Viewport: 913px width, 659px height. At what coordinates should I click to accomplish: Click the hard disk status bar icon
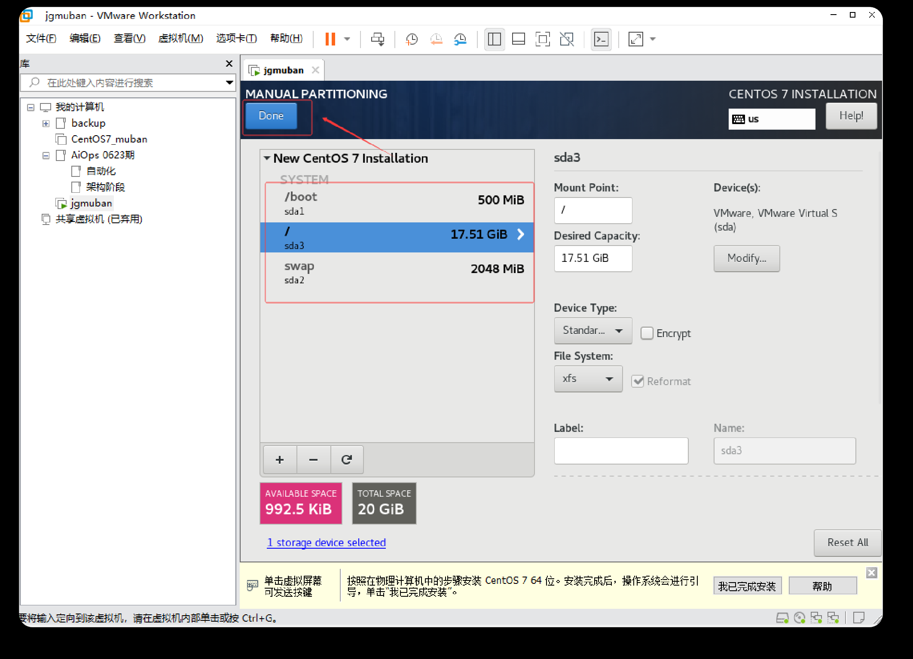782,618
